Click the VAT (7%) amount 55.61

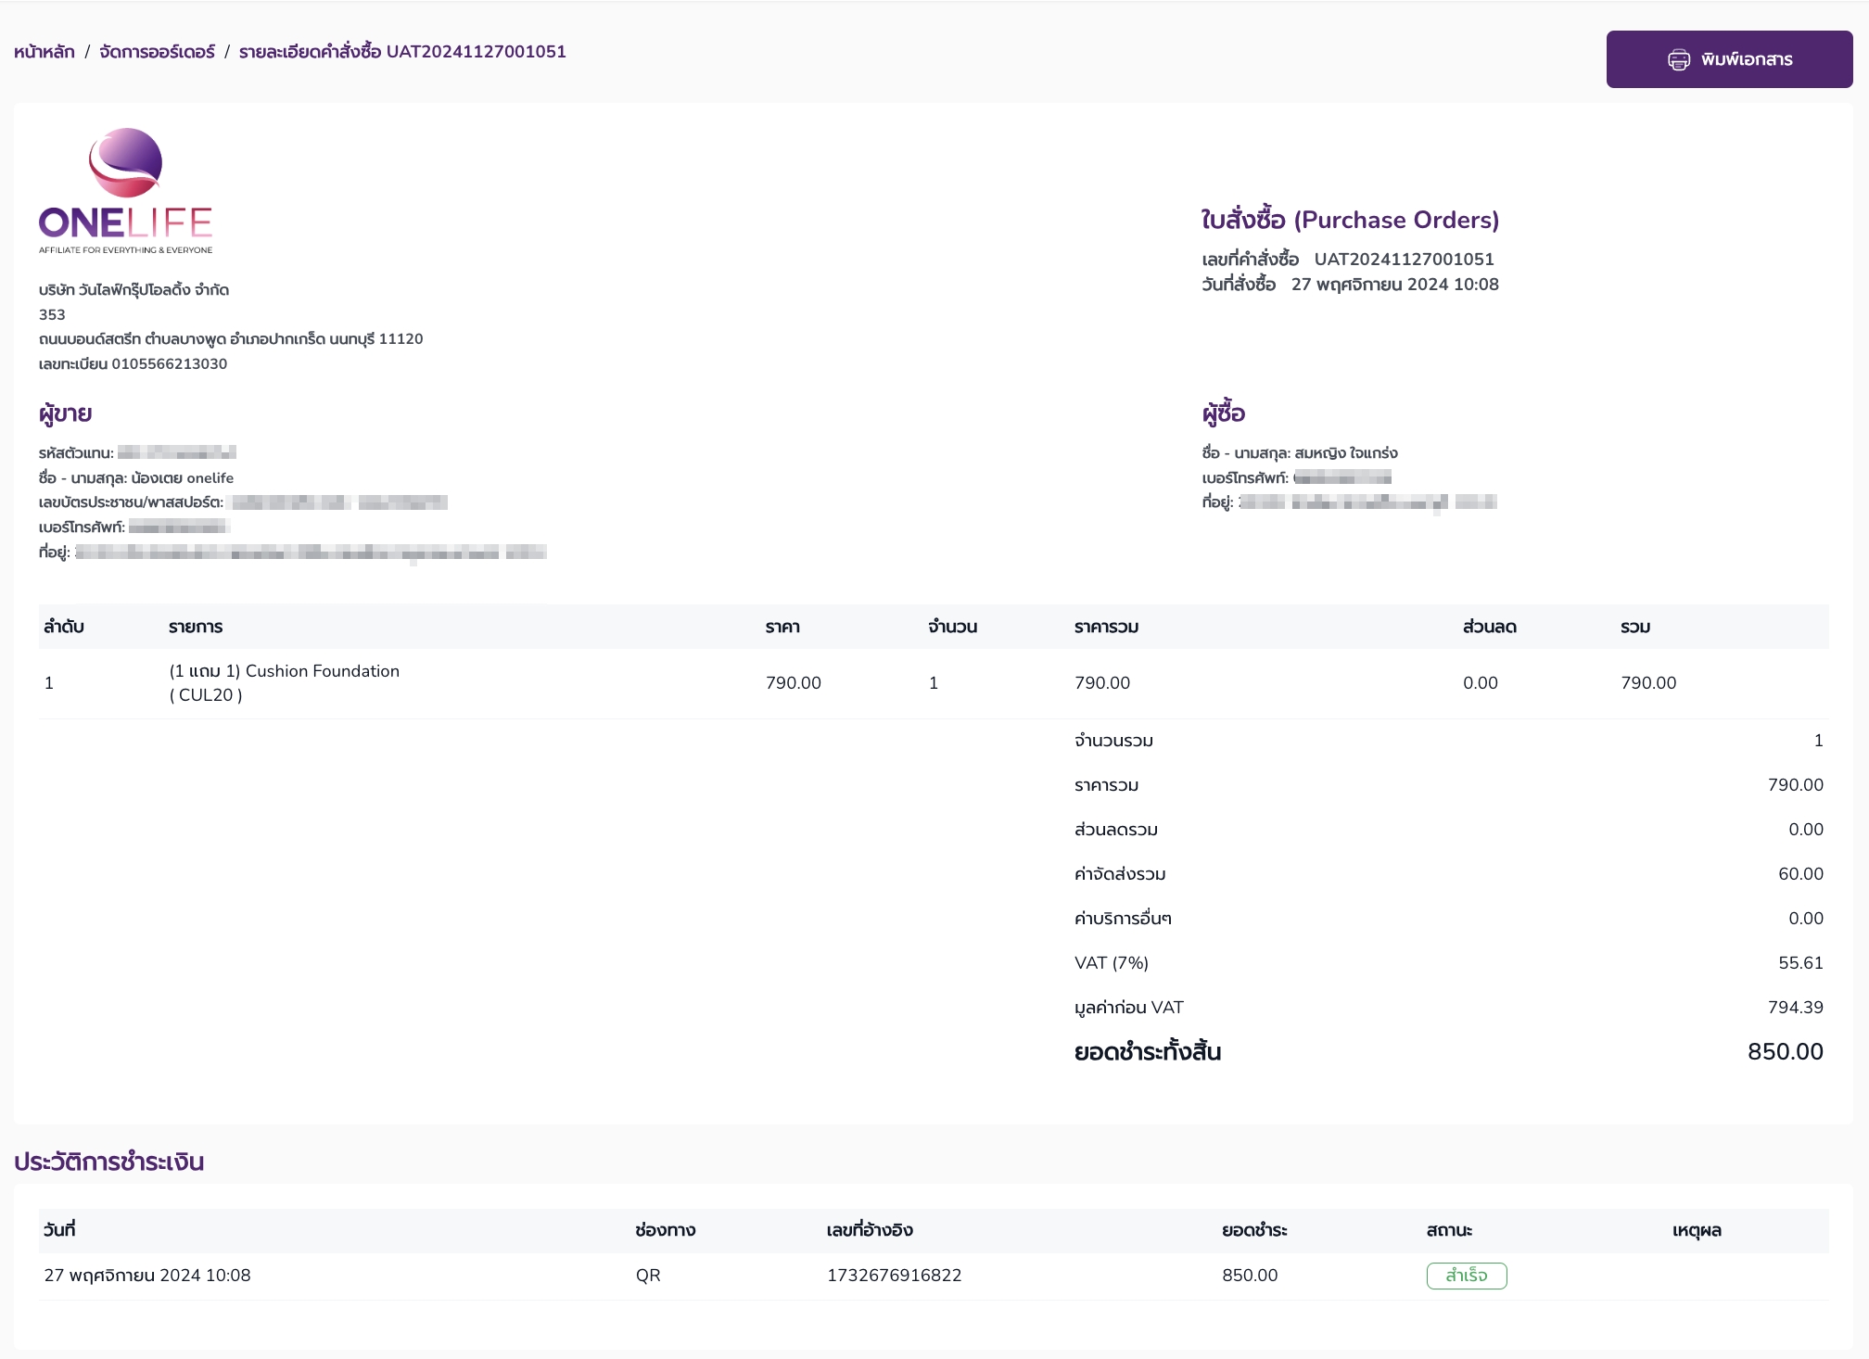click(1800, 963)
